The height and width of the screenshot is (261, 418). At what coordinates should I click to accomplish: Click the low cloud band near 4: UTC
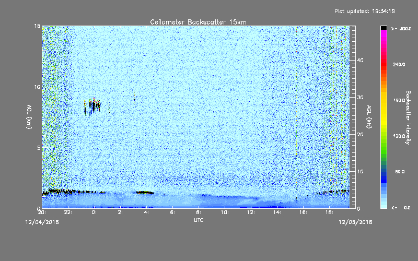click(x=145, y=193)
